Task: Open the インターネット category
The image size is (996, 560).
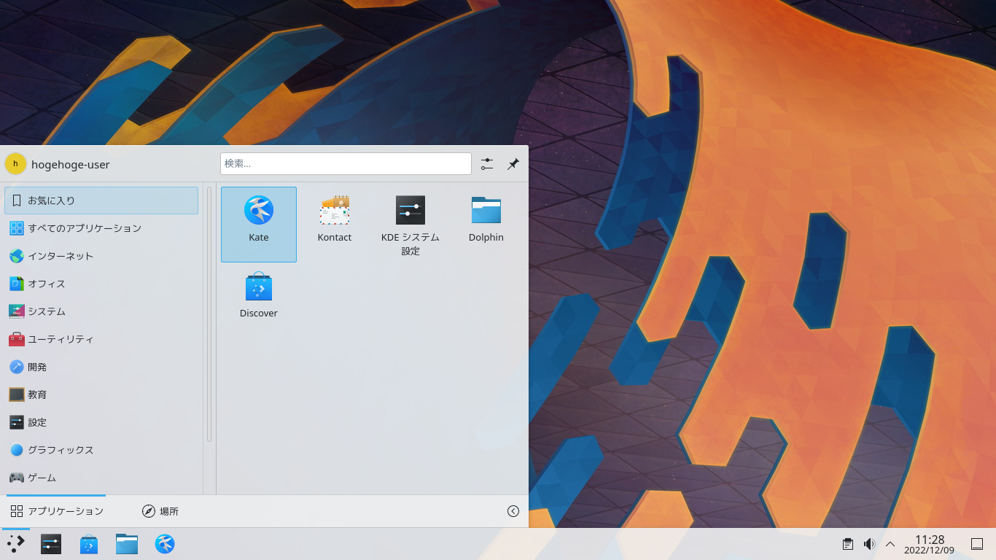Action: 101,256
